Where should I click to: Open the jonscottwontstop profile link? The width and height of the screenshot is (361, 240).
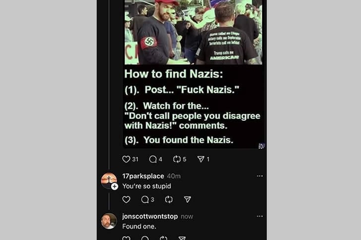click(150, 216)
